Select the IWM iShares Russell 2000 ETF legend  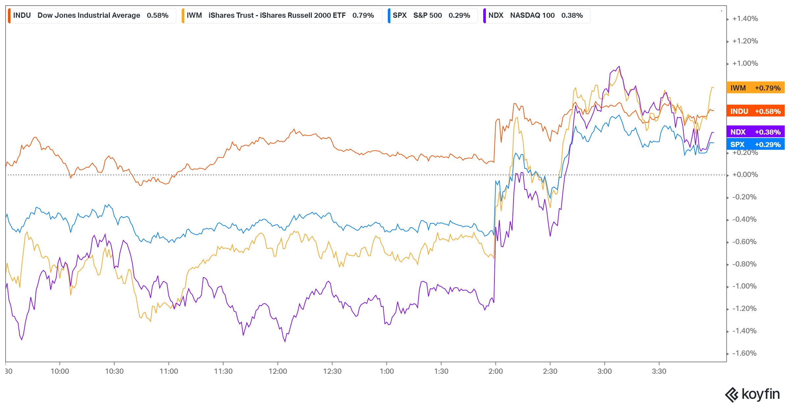click(x=282, y=15)
